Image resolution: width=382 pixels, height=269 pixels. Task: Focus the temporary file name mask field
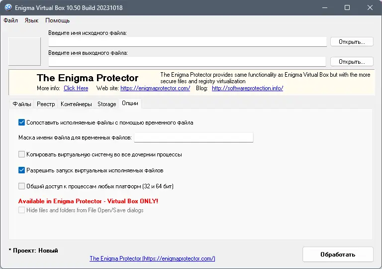193,137
